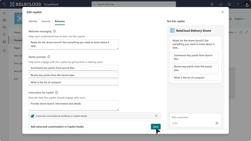The width and height of the screenshot is (251, 141).
Task: Click the Save button
Action: coord(156,127)
